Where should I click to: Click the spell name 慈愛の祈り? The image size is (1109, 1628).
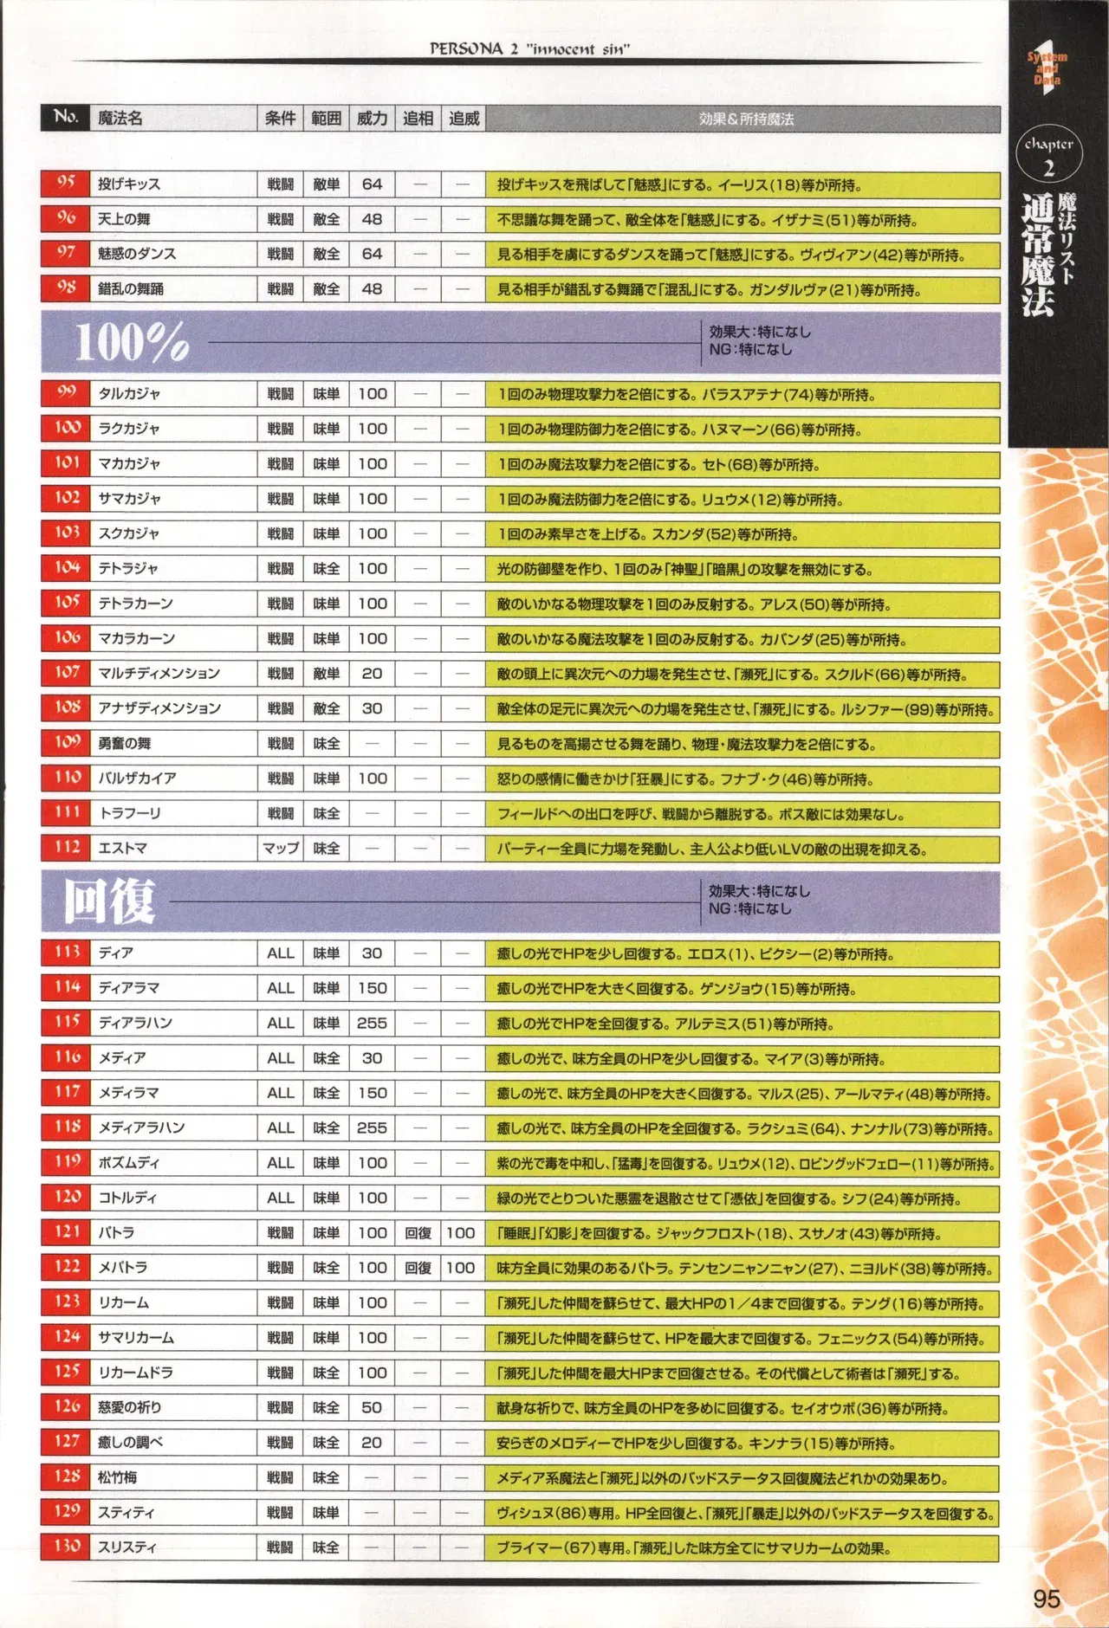click(x=129, y=1408)
